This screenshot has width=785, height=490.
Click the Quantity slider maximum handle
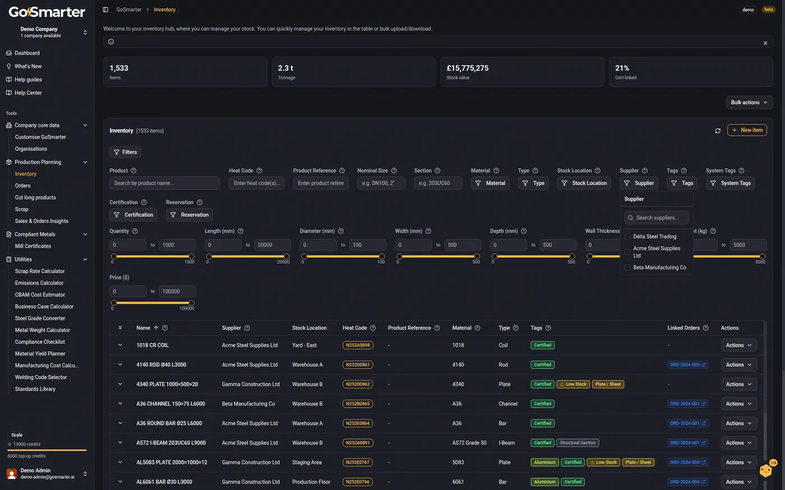coord(191,256)
